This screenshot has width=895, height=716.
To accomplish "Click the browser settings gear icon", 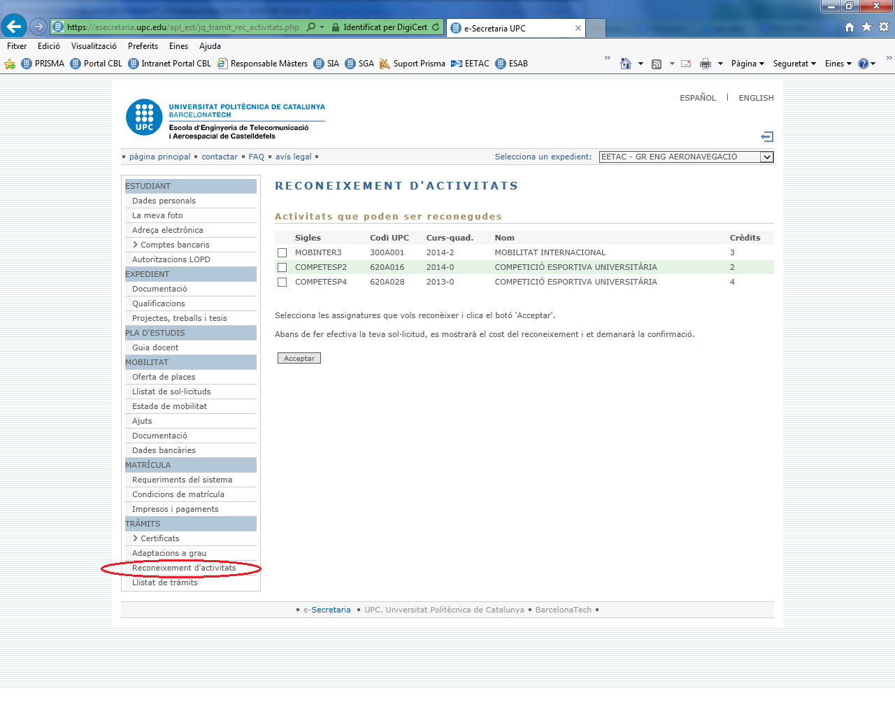I will click(884, 27).
